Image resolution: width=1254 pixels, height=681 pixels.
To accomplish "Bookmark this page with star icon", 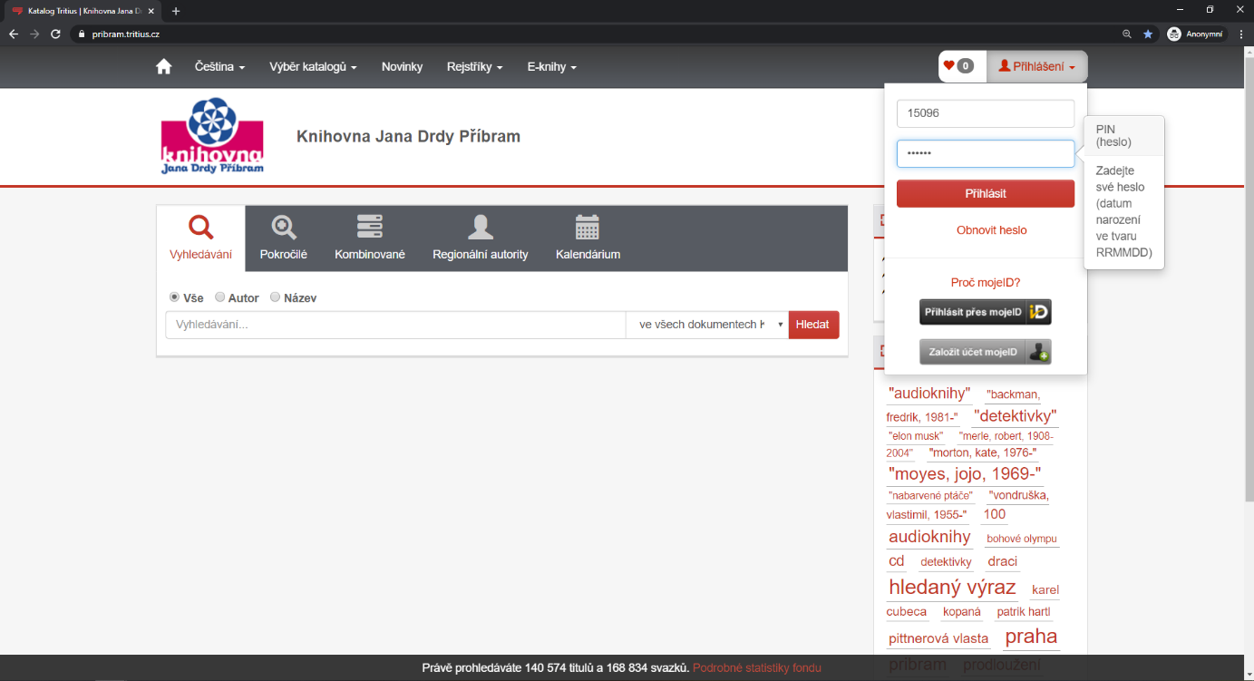I will (1148, 34).
